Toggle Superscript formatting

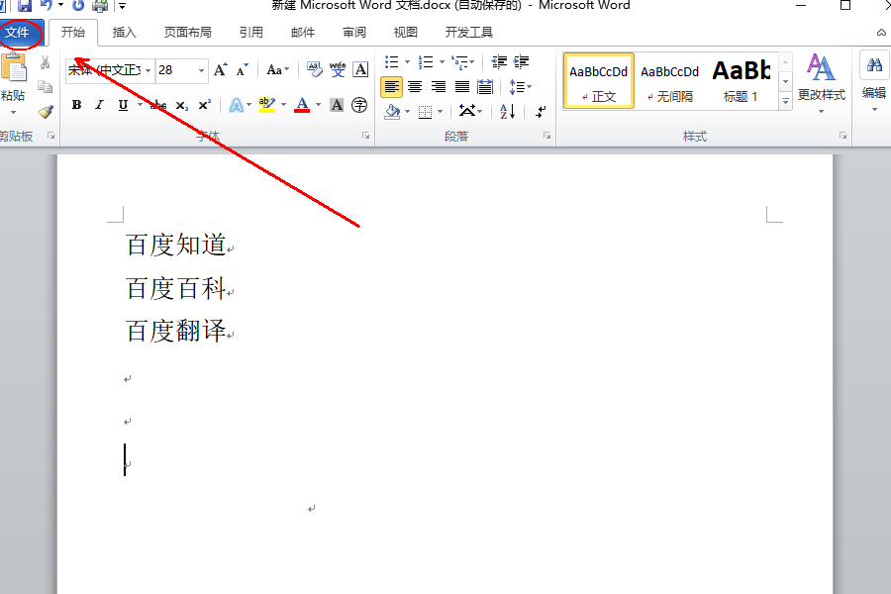click(205, 105)
